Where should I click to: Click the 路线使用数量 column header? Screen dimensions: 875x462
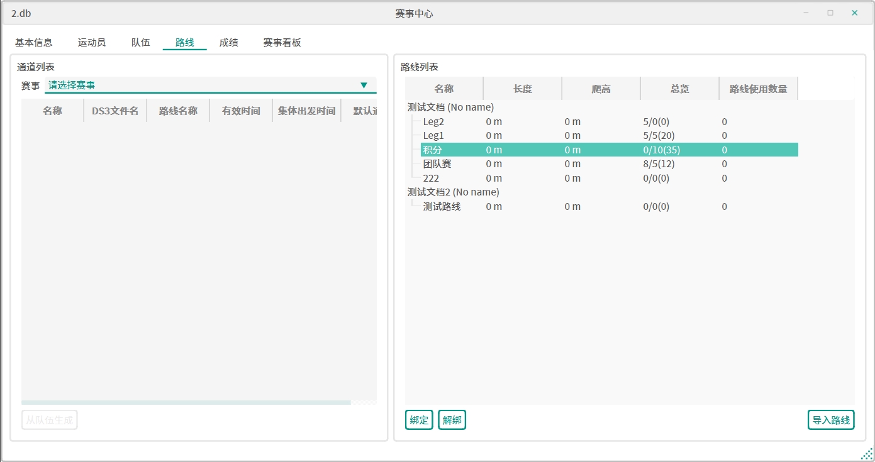(758, 89)
